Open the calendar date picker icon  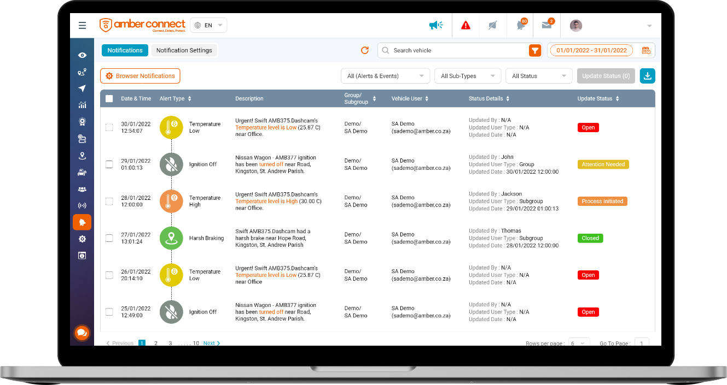point(646,50)
